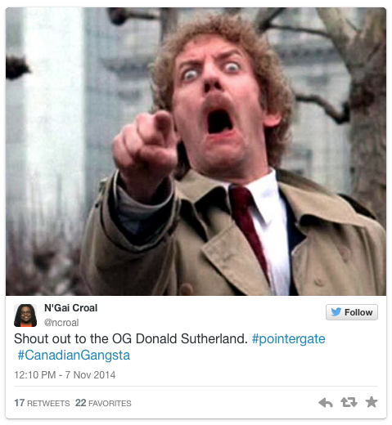Follow the @ncroal account
The height and width of the screenshot is (425, 392).
352,312
